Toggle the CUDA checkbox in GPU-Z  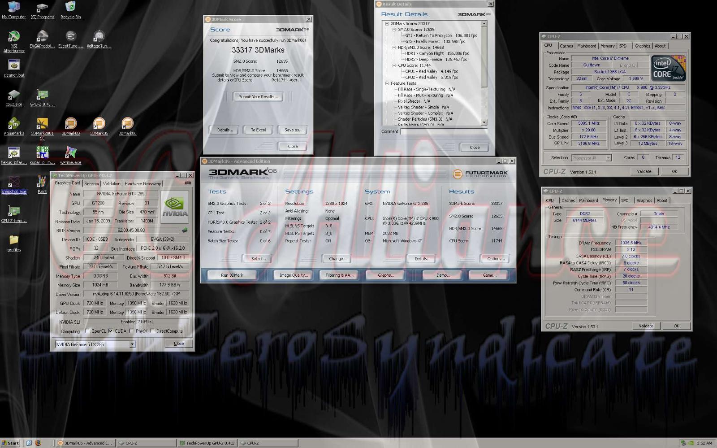(110, 331)
